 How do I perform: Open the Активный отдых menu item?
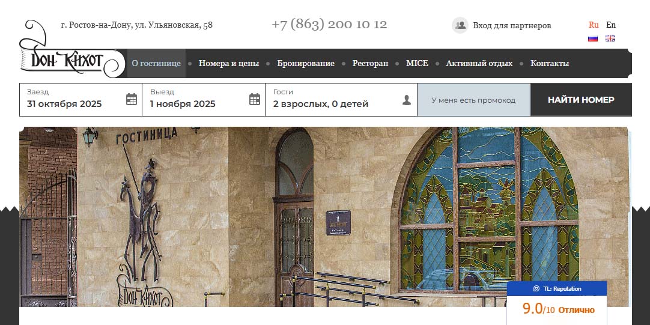coord(479,63)
